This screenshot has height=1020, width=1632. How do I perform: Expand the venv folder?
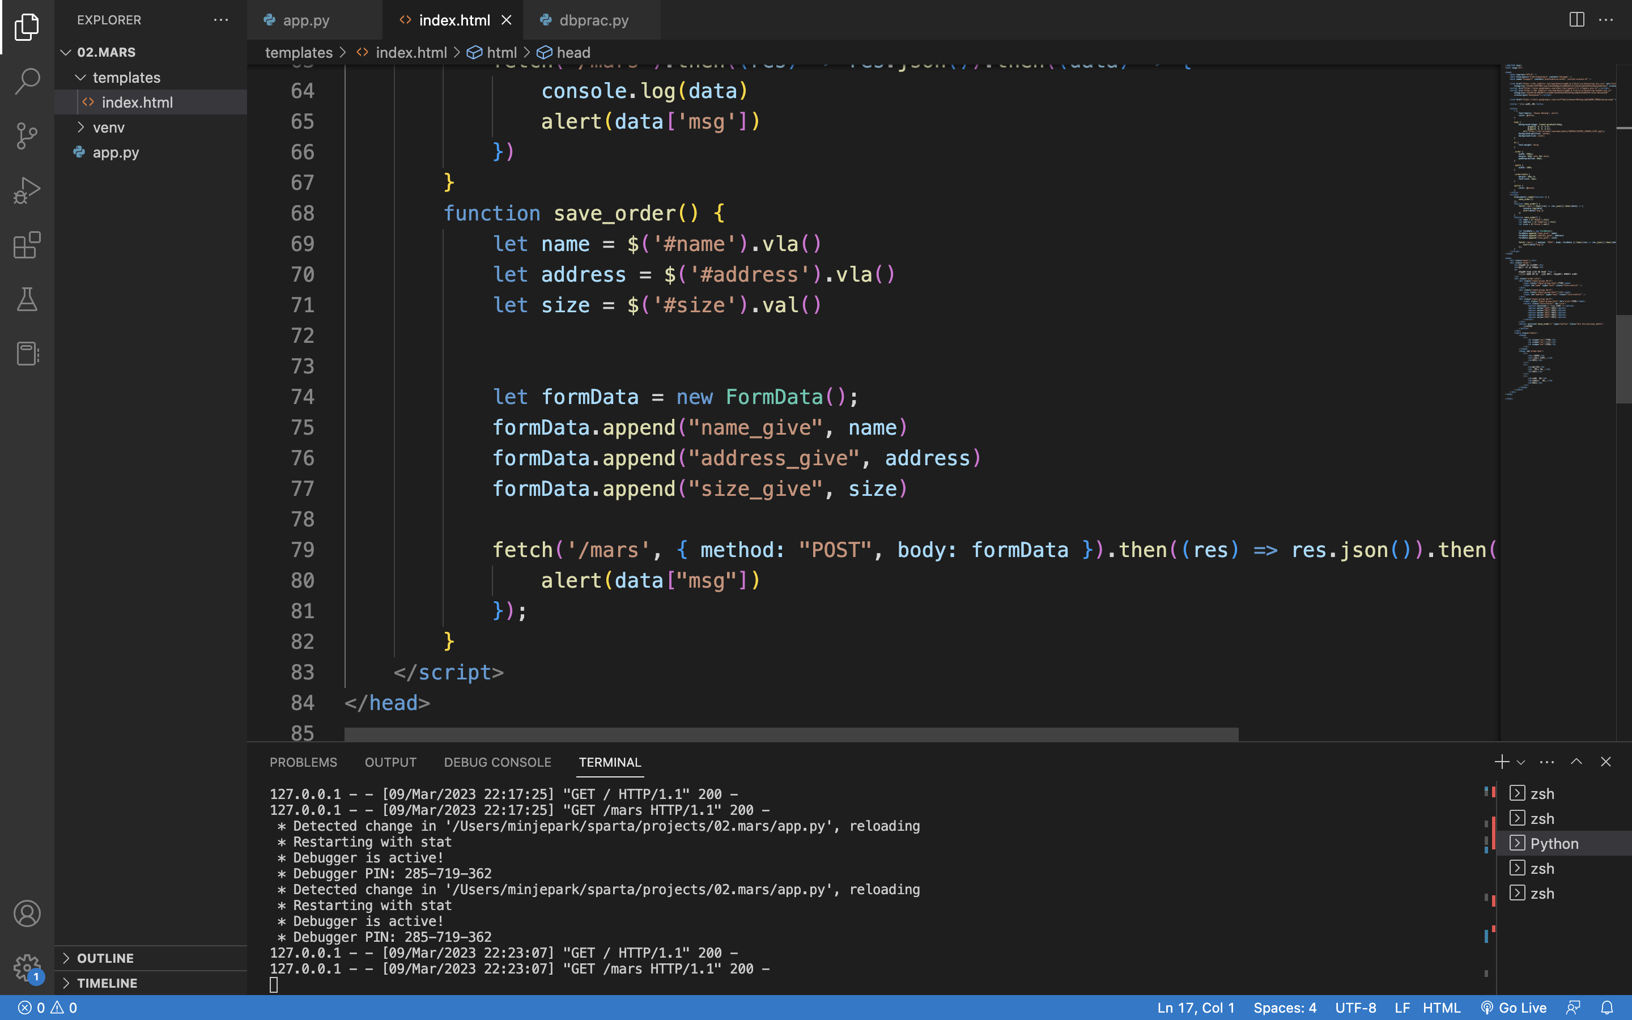tap(151, 127)
